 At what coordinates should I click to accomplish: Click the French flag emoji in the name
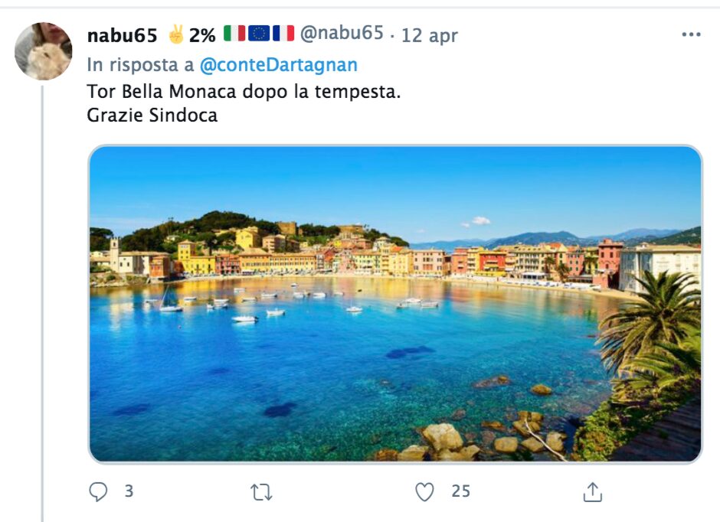point(283,34)
